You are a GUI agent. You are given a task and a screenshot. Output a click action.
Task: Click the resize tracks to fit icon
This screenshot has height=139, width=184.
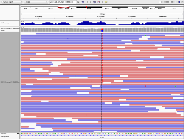click(103, 2)
